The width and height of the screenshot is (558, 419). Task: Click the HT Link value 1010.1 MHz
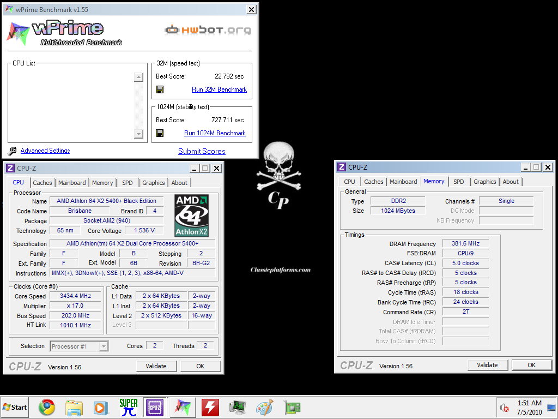point(75,325)
